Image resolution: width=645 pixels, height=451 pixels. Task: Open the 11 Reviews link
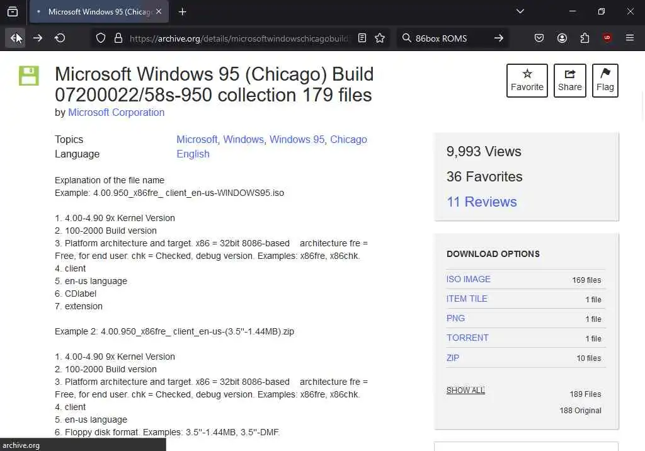click(482, 202)
